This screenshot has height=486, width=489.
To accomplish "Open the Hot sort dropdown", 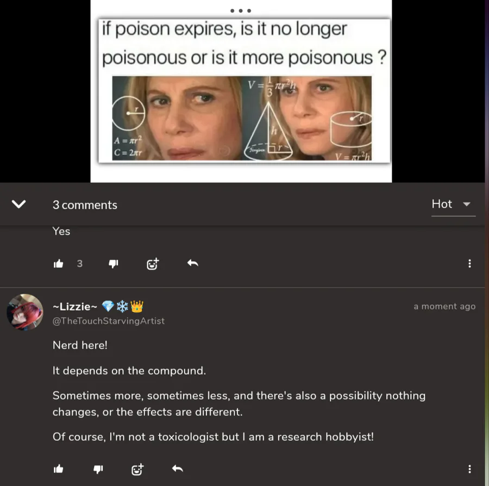I will (453, 205).
